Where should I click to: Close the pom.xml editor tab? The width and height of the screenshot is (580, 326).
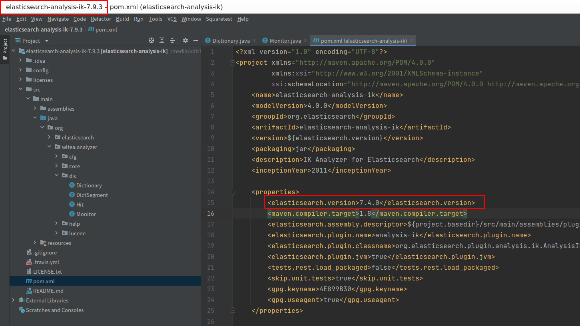[411, 41]
